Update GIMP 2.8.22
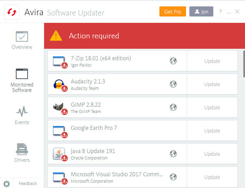The image size is (245, 188). pyautogui.click(x=212, y=107)
